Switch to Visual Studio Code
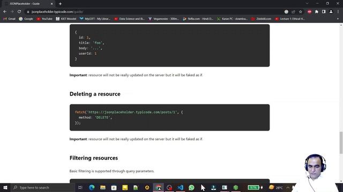 180,187
